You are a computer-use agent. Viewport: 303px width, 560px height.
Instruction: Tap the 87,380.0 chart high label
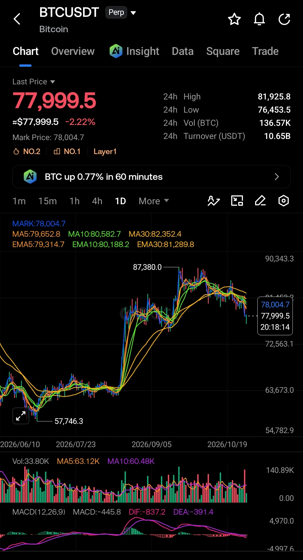(x=147, y=267)
